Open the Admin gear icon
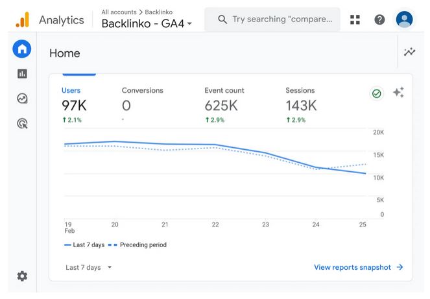Screen dimensions: 430x299 (x=22, y=276)
